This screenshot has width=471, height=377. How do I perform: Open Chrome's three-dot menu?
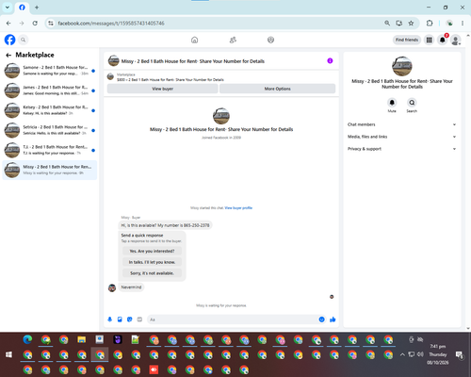pos(463,24)
